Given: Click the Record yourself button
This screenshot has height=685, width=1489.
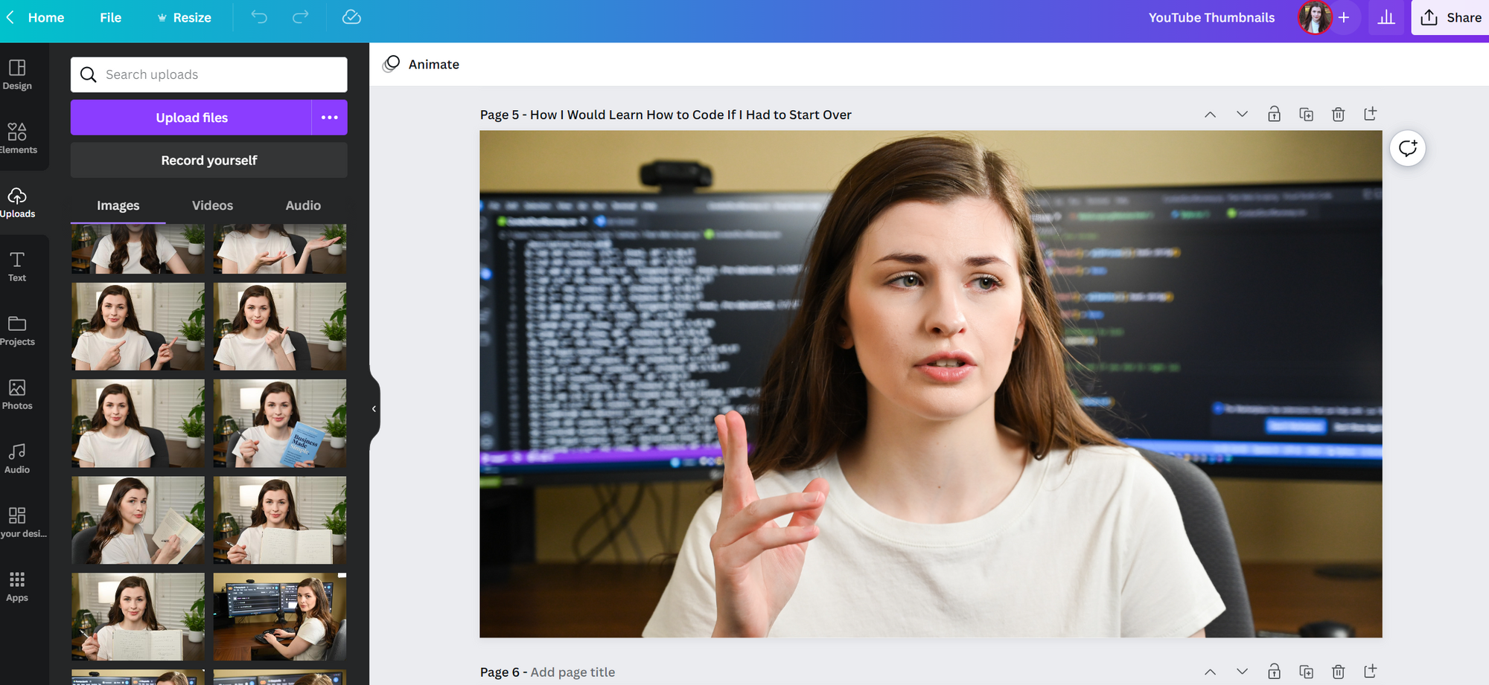Looking at the screenshot, I should 209,160.
